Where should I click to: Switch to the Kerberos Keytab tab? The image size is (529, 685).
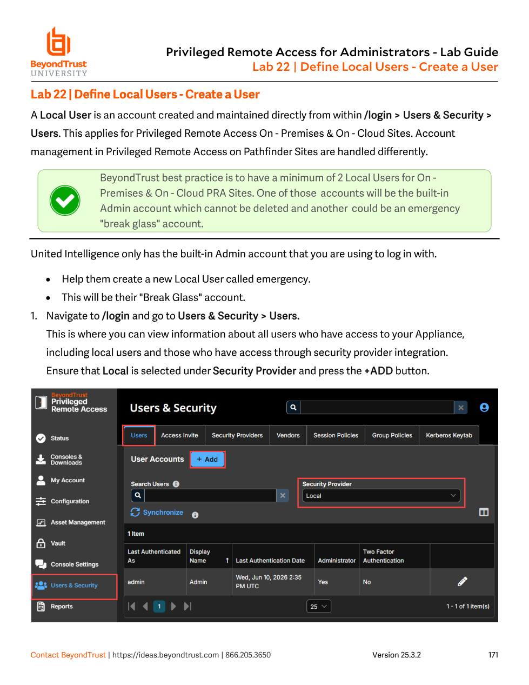[x=449, y=435]
